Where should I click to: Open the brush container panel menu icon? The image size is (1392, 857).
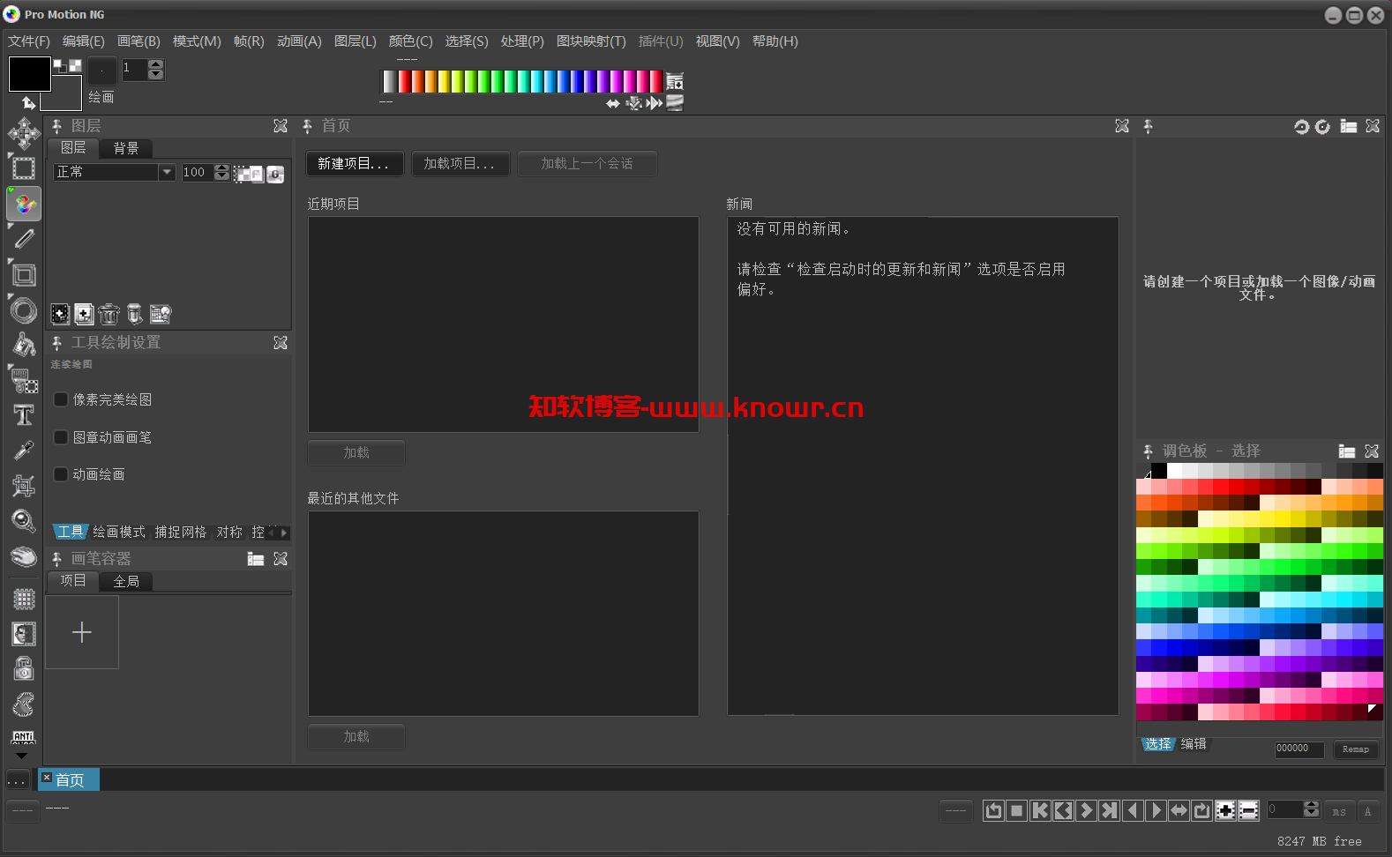[256, 559]
